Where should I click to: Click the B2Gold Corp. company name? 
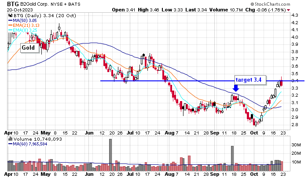click(x=34, y=4)
